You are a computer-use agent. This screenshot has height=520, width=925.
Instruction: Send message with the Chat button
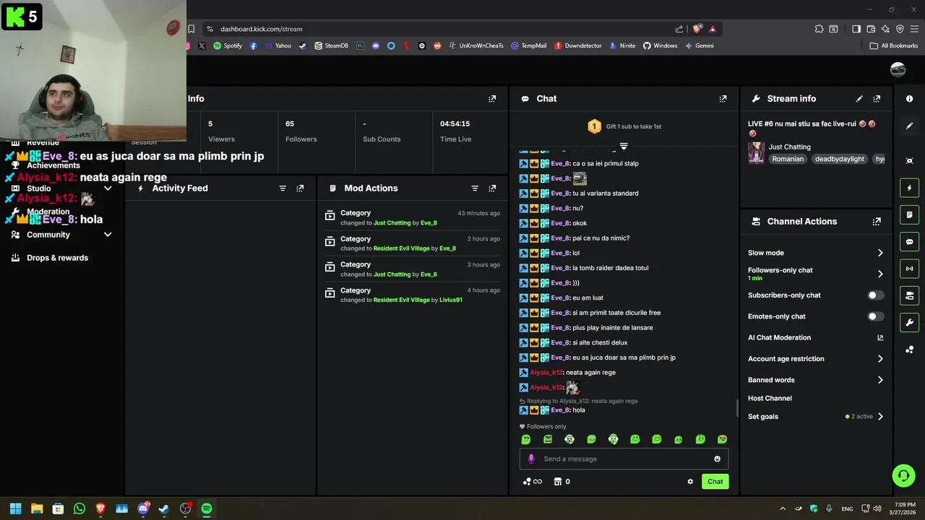click(x=715, y=482)
